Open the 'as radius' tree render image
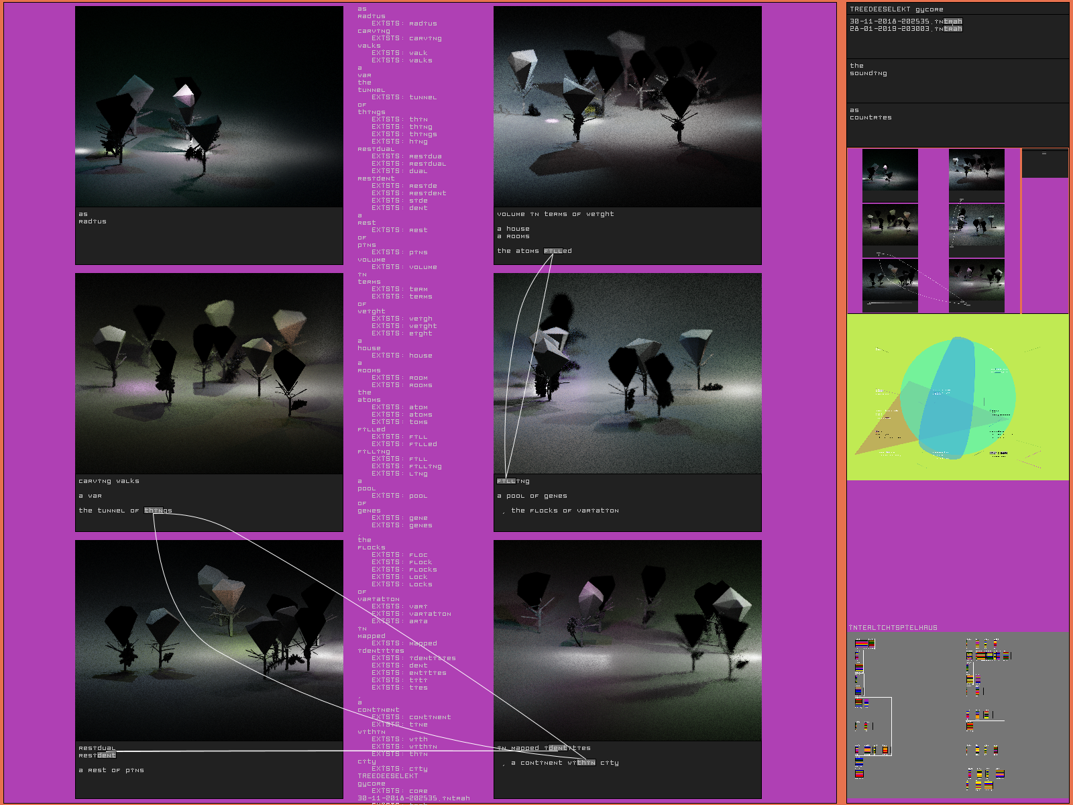This screenshot has width=1073, height=805. [209, 107]
